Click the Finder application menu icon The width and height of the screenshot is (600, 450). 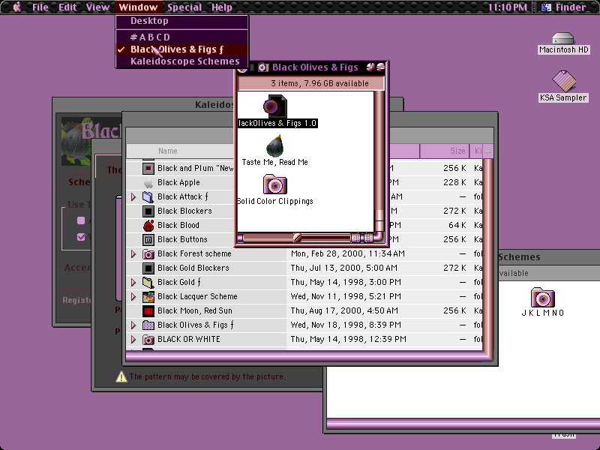547,7
